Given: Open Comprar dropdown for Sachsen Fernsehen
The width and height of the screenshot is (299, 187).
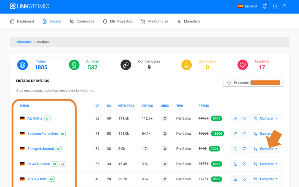Looking at the screenshot, I should [265, 134].
